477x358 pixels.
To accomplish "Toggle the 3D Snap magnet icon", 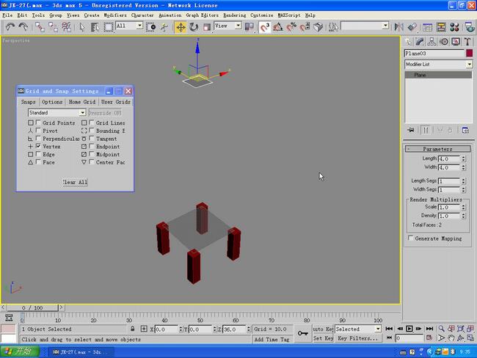I will (x=265, y=27).
